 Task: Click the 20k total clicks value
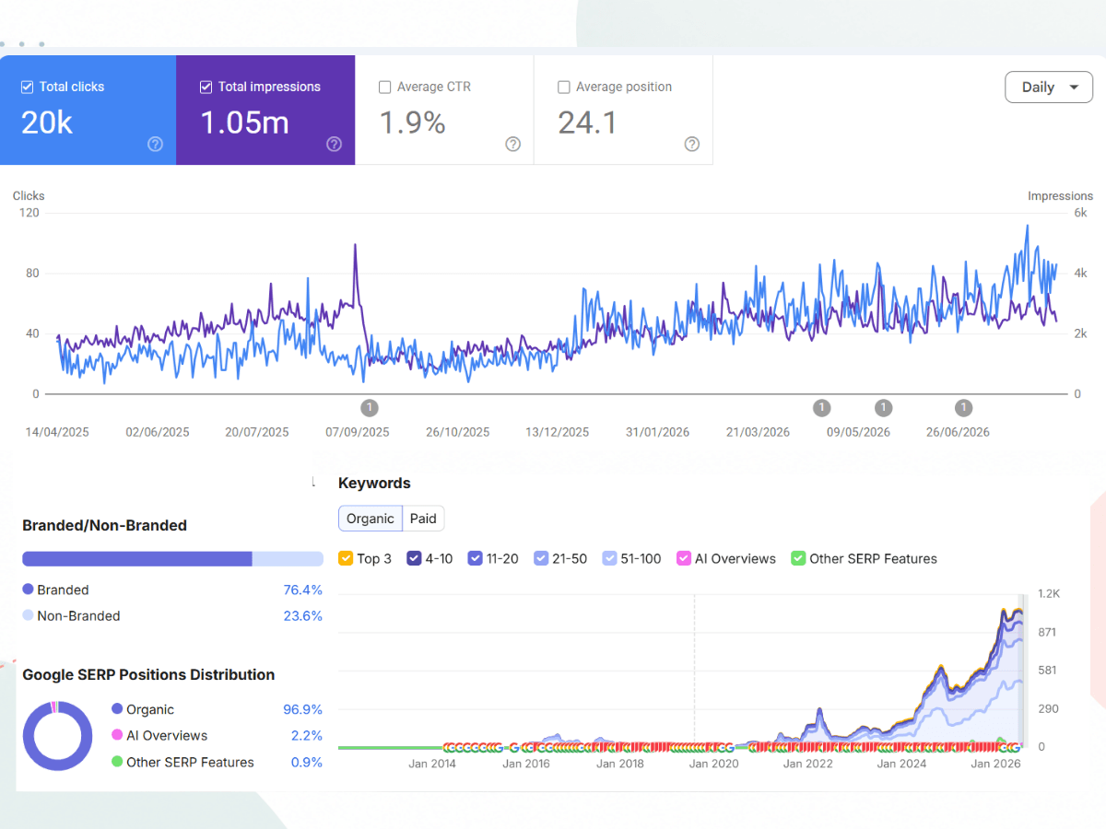[x=47, y=123]
